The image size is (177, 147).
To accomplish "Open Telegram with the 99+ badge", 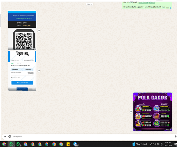I will [75, 144].
